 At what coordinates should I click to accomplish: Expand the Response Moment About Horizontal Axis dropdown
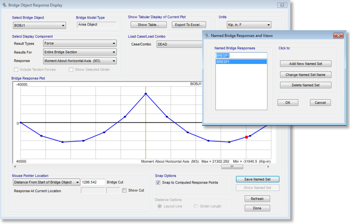point(80,61)
